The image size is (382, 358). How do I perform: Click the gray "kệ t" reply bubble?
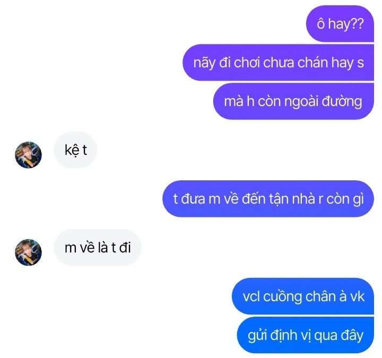(x=75, y=150)
